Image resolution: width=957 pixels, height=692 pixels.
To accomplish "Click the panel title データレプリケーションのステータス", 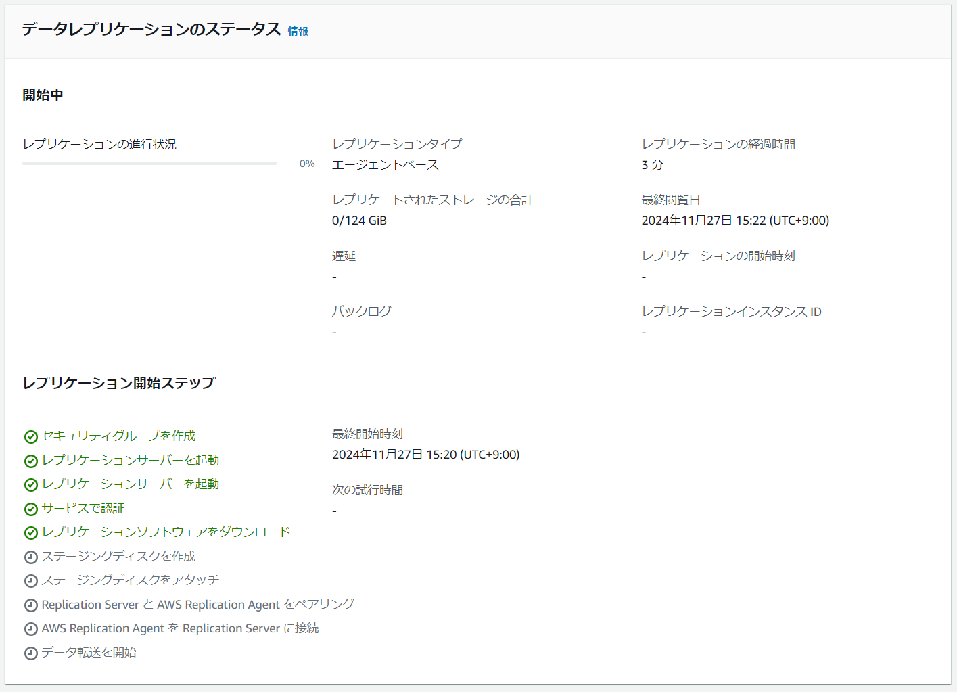I will click(x=151, y=29).
